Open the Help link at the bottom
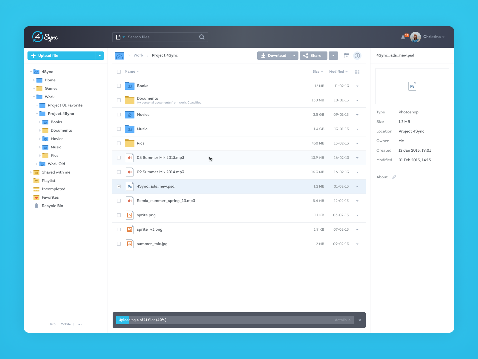 tap(52, 324)
